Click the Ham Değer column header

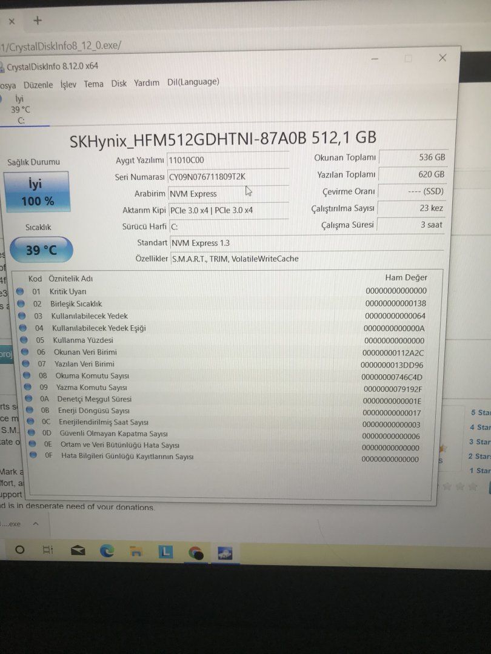[x=406, y=277]
